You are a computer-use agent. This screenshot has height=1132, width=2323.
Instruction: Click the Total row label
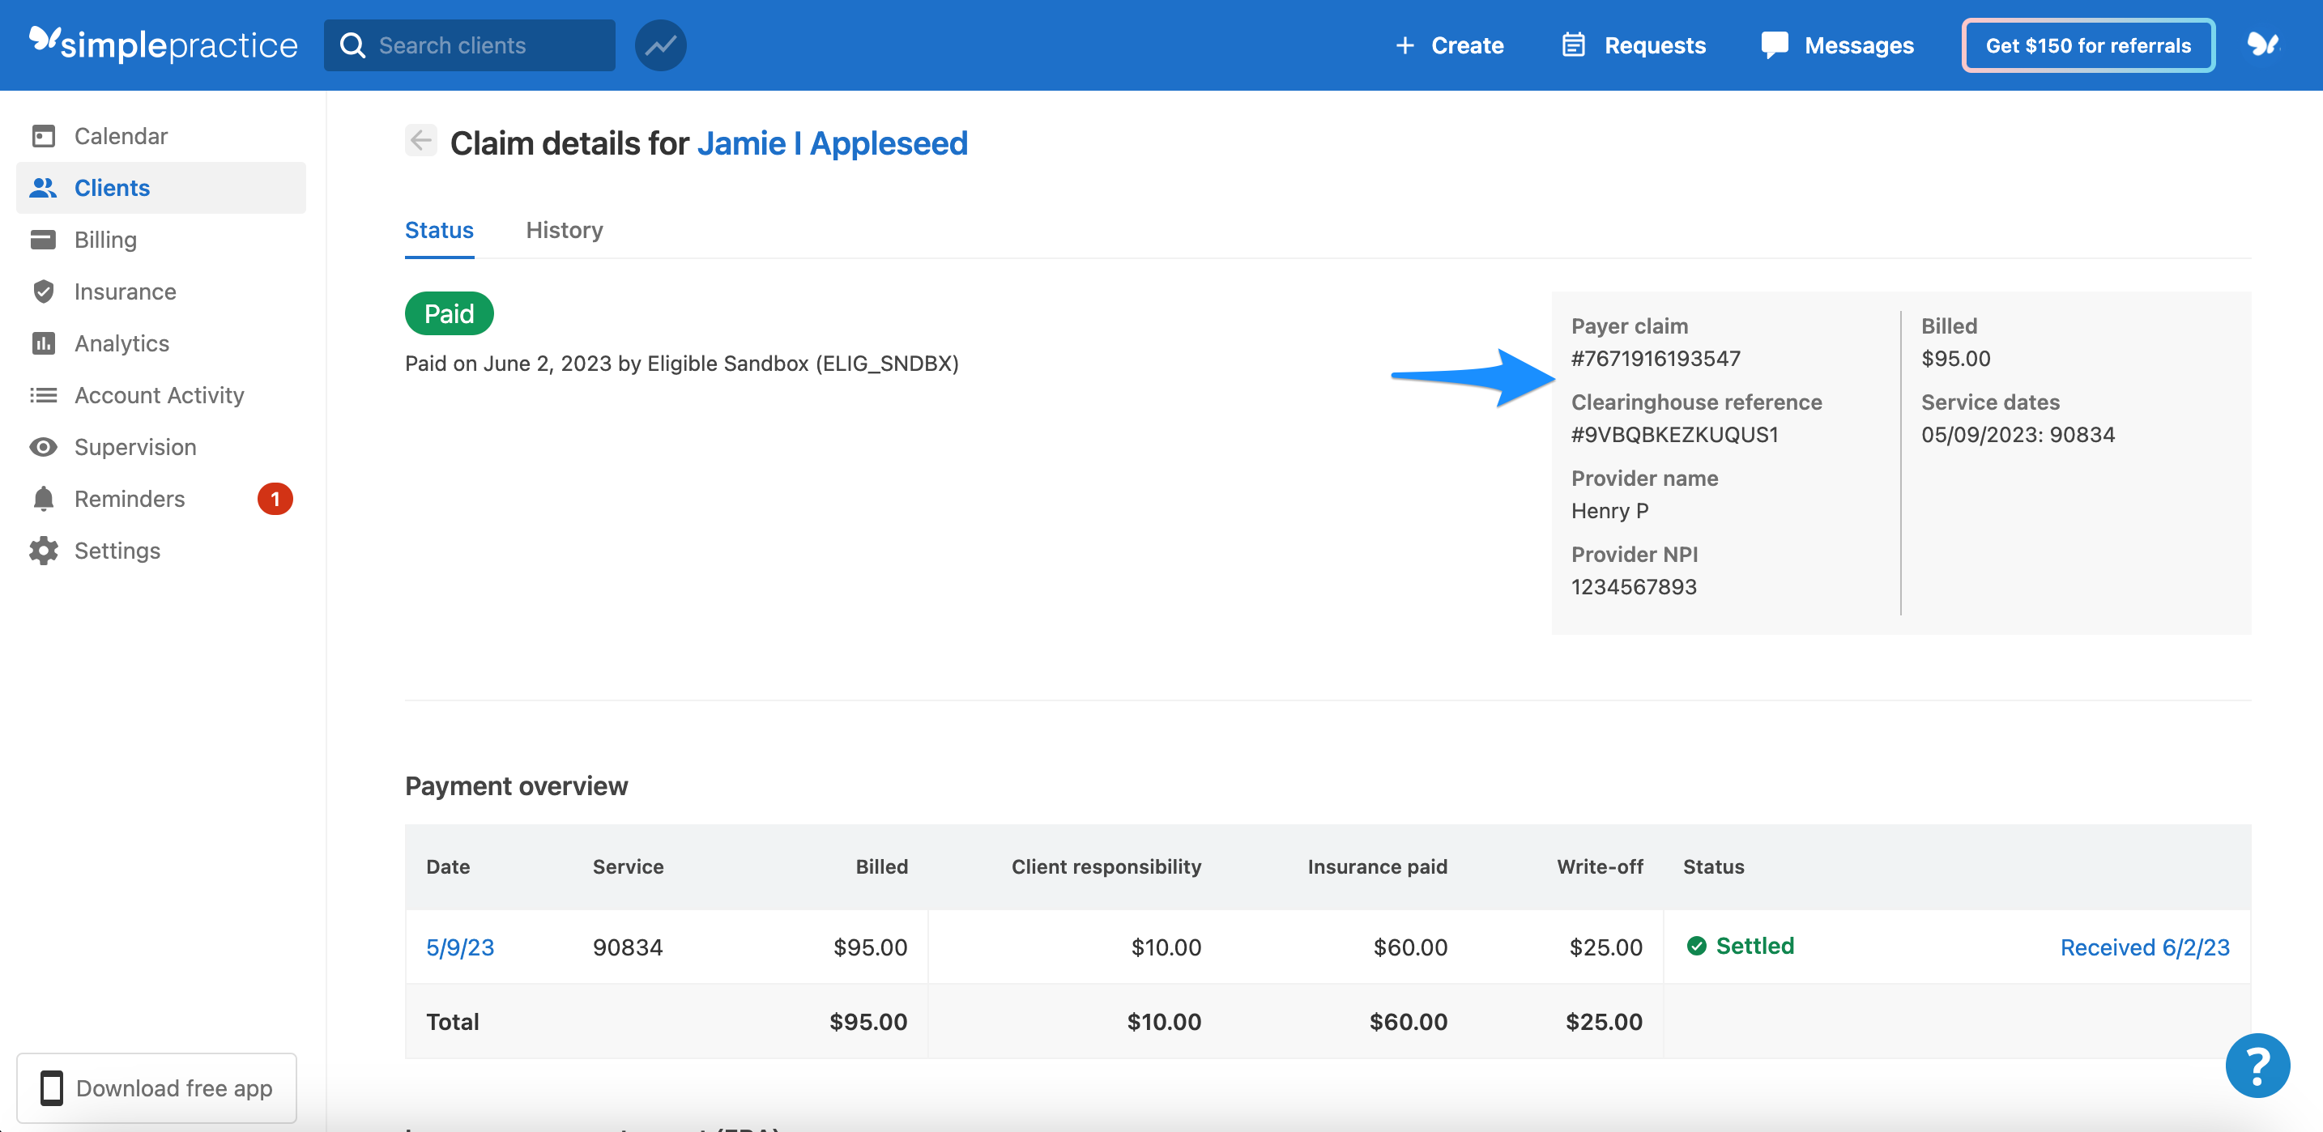click(x=453, y=1021)
